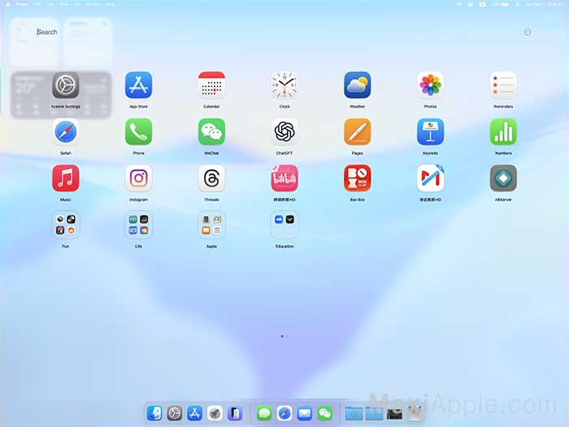The width and height of the screenshot is (569, 427).
Task: Open Messages in the Dock
Action: [x=264, y=413]
